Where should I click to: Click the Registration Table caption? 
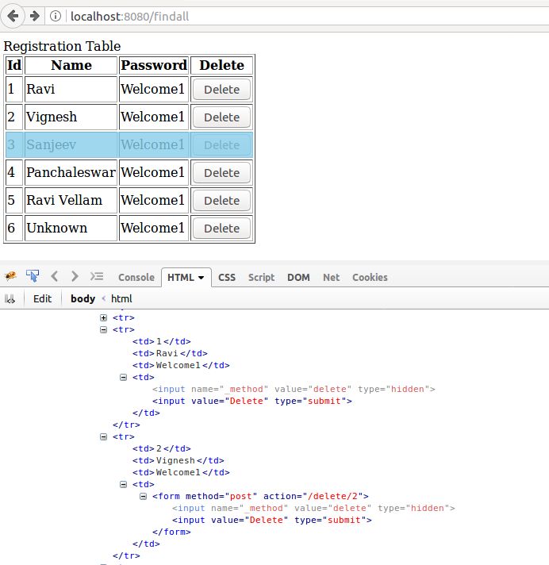(x=62, y=46)
